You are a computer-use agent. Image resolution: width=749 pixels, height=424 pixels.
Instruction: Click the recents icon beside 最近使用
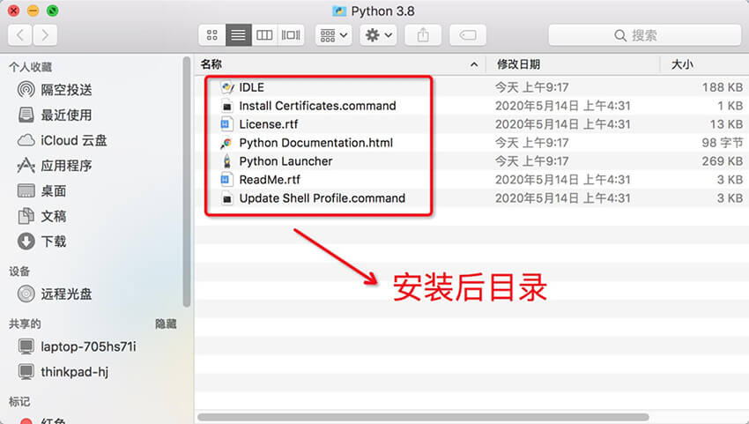click(26, 115)
